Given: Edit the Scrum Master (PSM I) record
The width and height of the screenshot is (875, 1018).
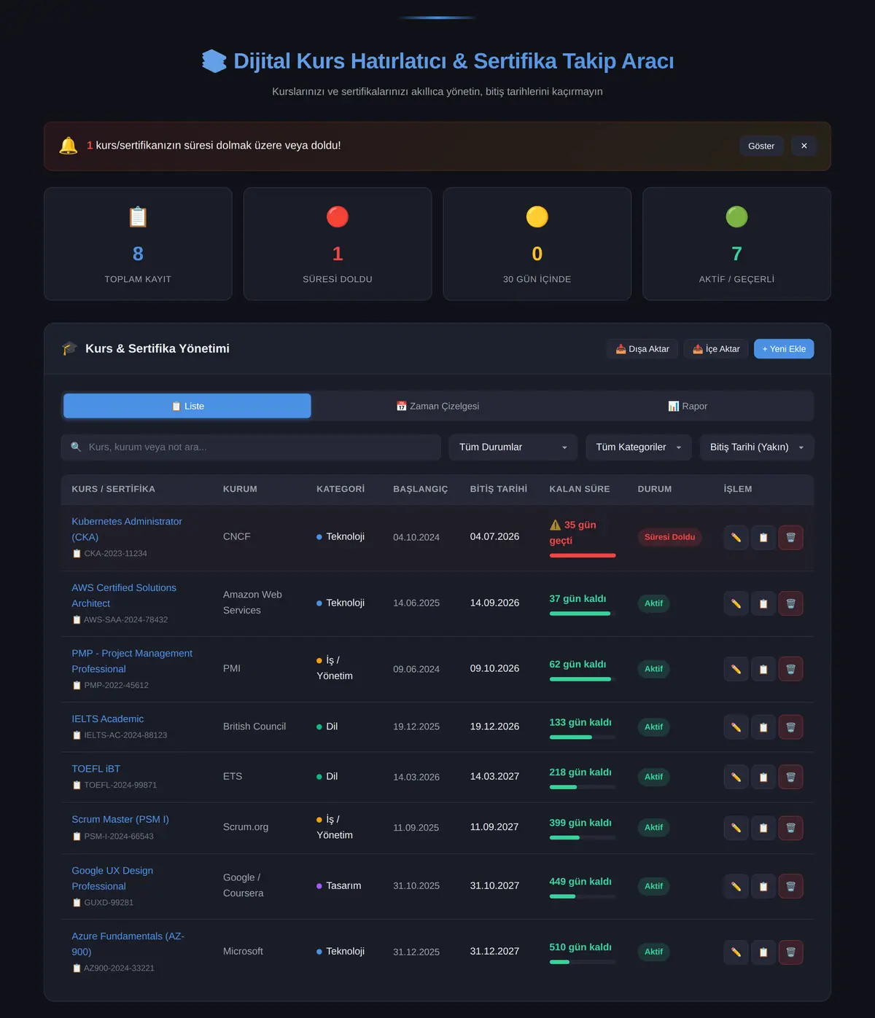Looking at the screenshot, I should [x=736, y=828].
